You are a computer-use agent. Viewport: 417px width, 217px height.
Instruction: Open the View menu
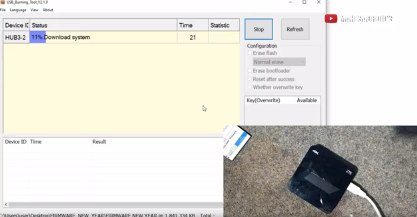[x=34, y=10]
